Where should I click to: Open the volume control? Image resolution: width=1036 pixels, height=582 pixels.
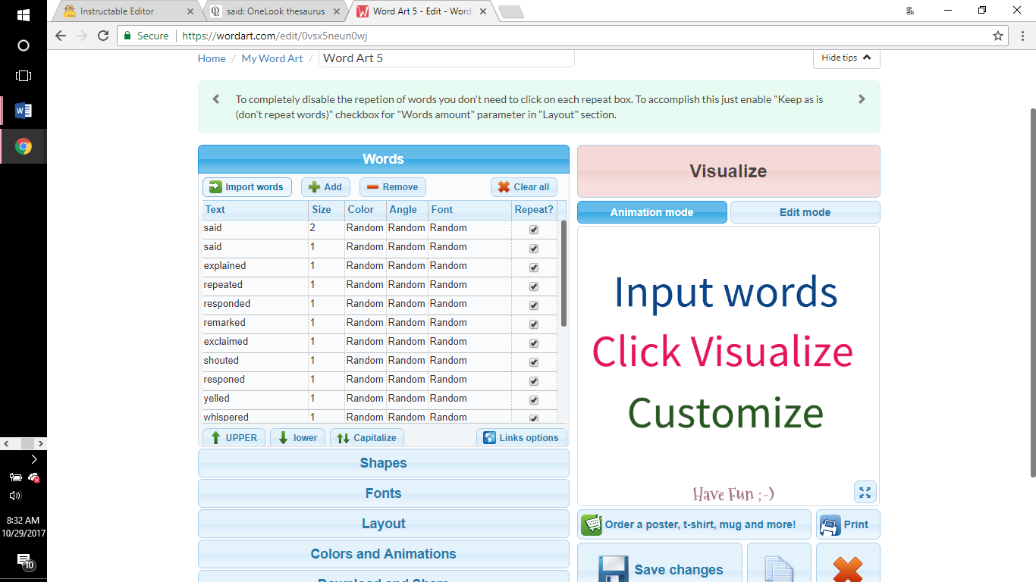[15, 496]
